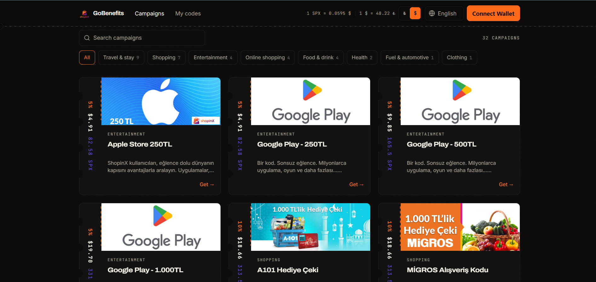Filter by Food & drink
Image resolution: width=596 pixels, height=282 pixels.
pos(321,58)
